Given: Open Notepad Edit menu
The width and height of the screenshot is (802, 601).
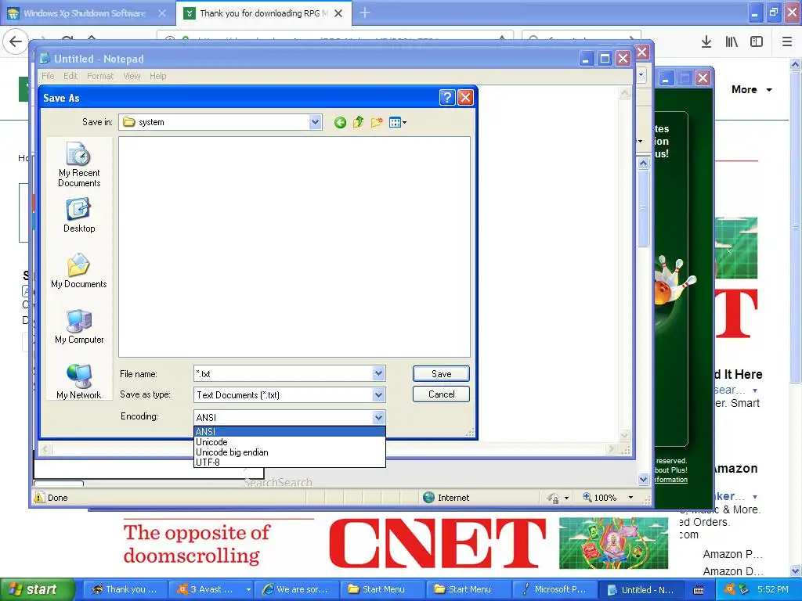Looking at the screenshot, I should click(x=70, y=76).
